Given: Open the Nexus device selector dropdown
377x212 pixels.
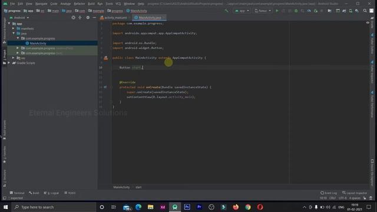Looking at the screenshot, I should tap(263, 11).
